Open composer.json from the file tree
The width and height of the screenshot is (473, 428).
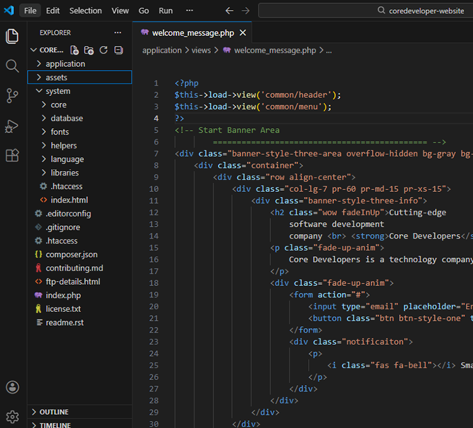pos(71,254)
